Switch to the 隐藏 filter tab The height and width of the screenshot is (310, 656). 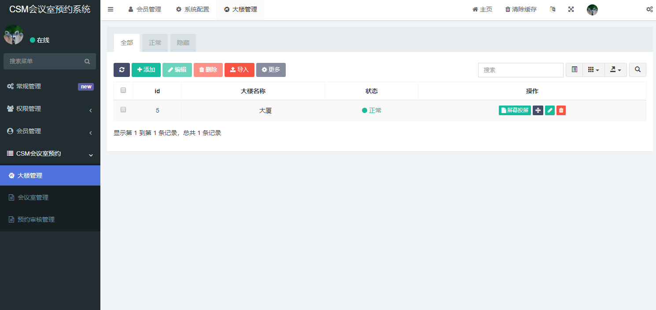pyautogui.click(x=183, y=43)
